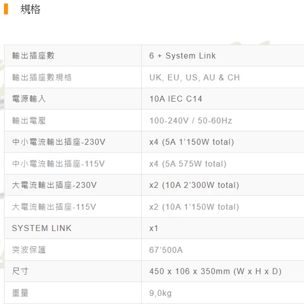The width and height of the screenshot is (304, 304).
Task: Select the "x2 (10A 2'300W total)" value
Action: click(194, 185)
